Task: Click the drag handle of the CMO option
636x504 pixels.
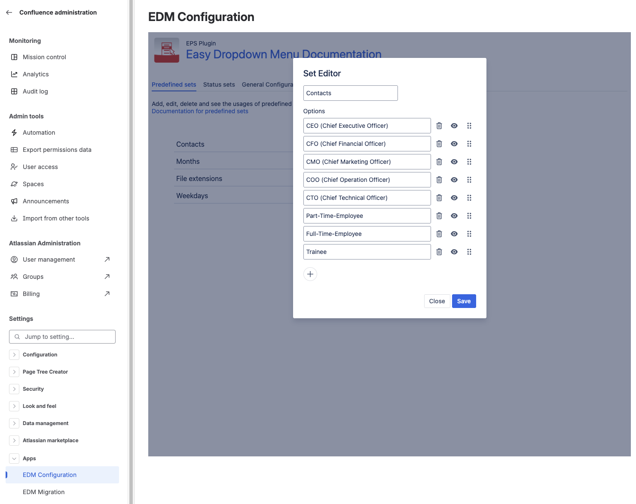Action: point(469,162)
